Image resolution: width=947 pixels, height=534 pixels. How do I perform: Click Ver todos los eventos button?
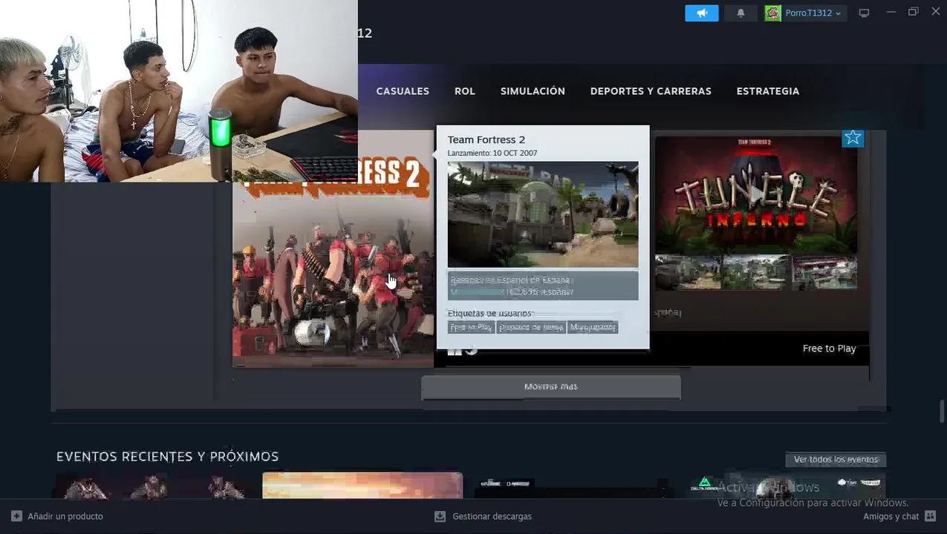(x=836, y=460)
